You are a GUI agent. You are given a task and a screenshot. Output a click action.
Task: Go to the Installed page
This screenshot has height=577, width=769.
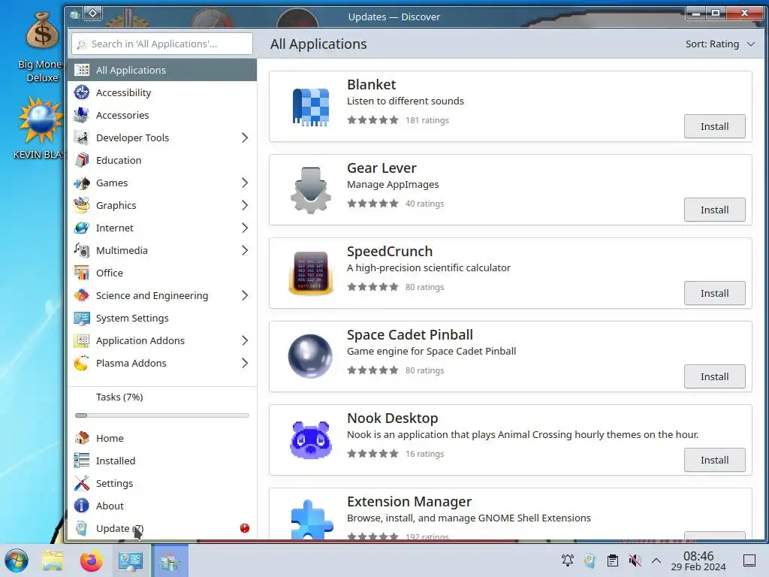[162, 461]
